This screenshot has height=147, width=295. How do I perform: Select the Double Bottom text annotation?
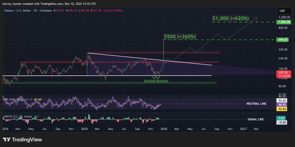pyautogui.click(x=156, y=81)
